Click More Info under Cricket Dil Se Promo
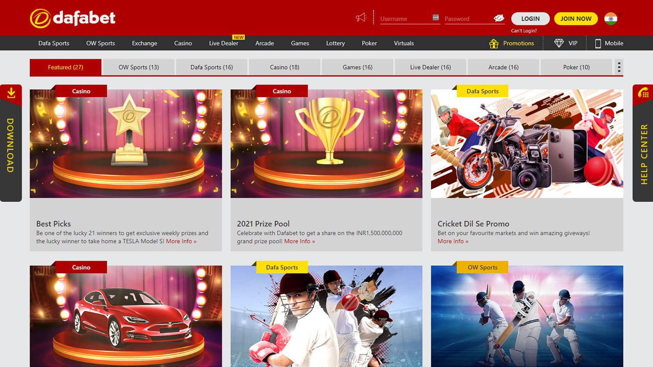 coord(453,241)
